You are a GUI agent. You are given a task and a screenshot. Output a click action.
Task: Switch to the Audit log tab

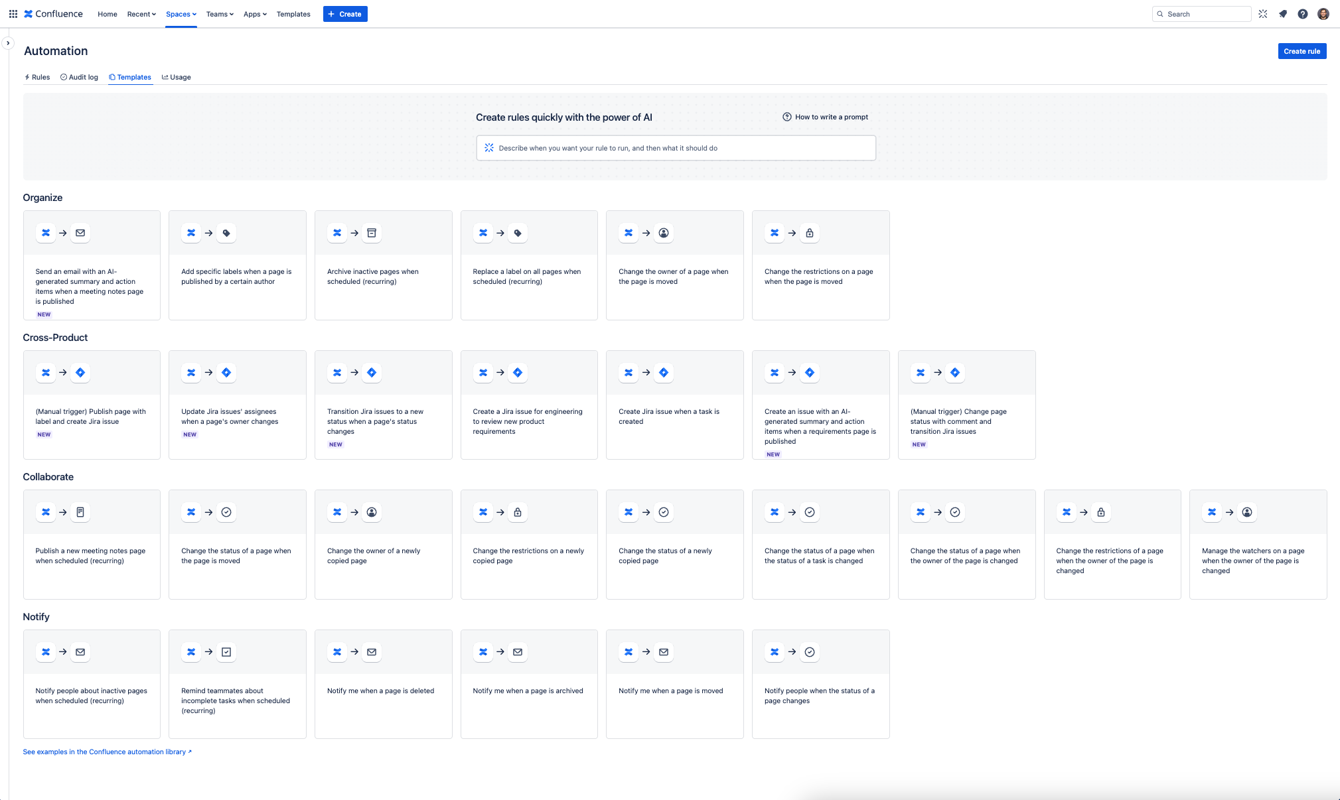(79, 77)
